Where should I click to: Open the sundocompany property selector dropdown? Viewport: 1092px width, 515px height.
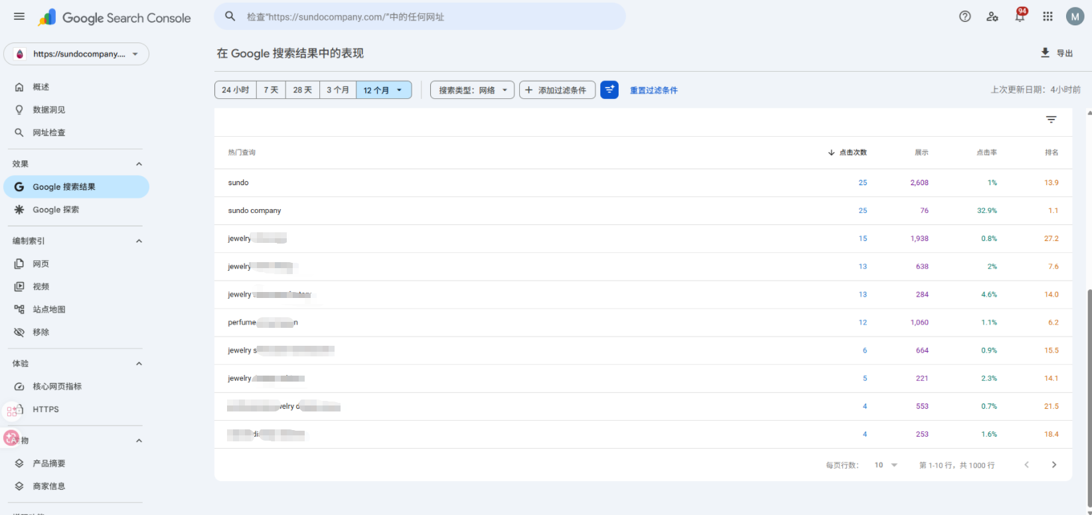pos(76,54)
